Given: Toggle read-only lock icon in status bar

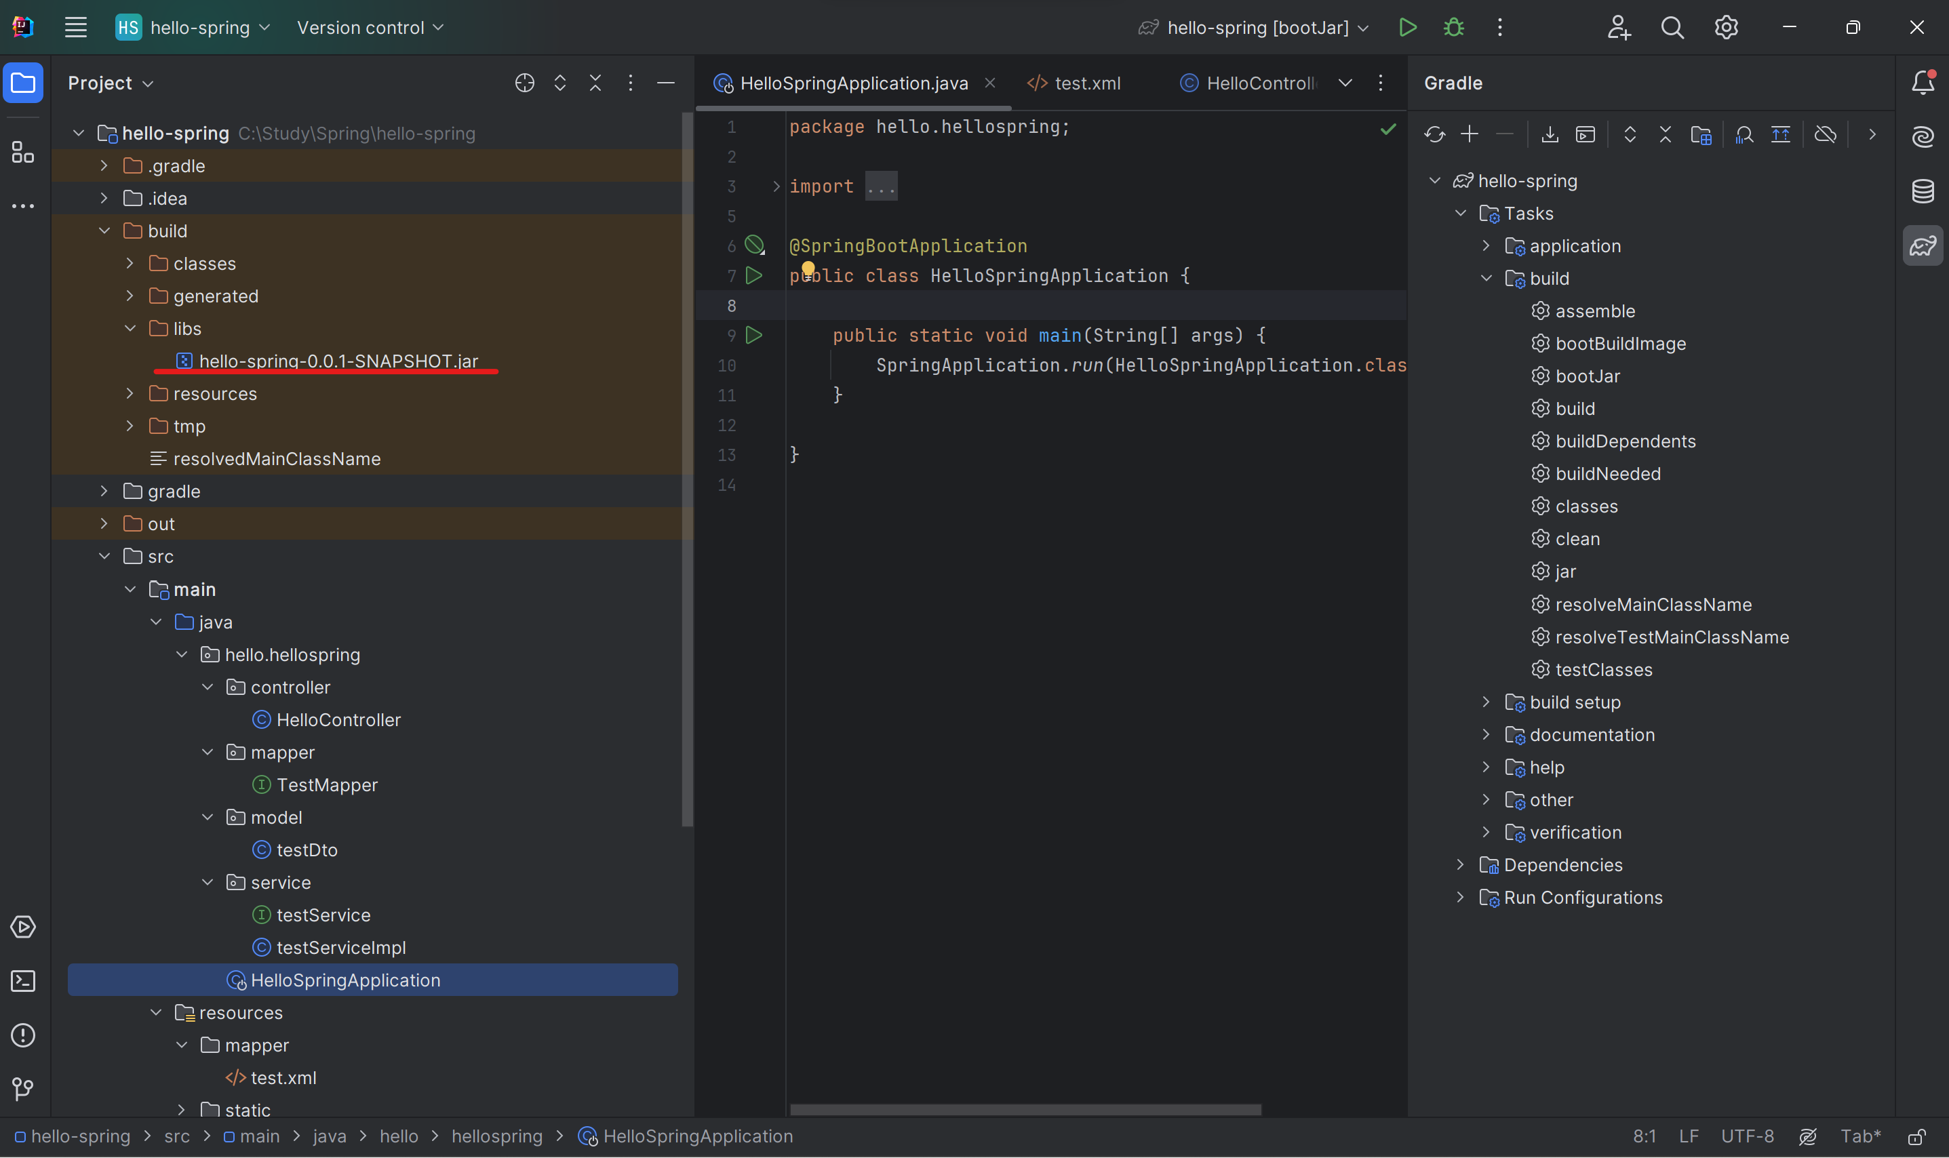Looking at the screenshot, I should pyautogui.click(x=1916, y=1136).
